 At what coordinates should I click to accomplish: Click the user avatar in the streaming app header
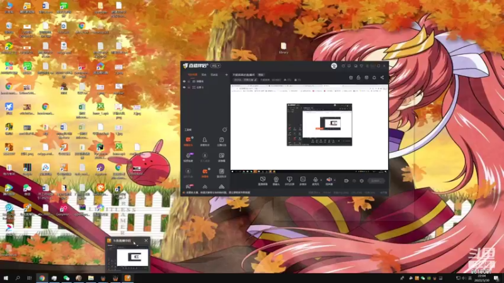334,66
